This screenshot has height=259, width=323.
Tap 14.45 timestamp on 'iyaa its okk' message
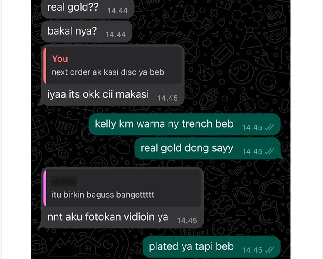point(167,98)
